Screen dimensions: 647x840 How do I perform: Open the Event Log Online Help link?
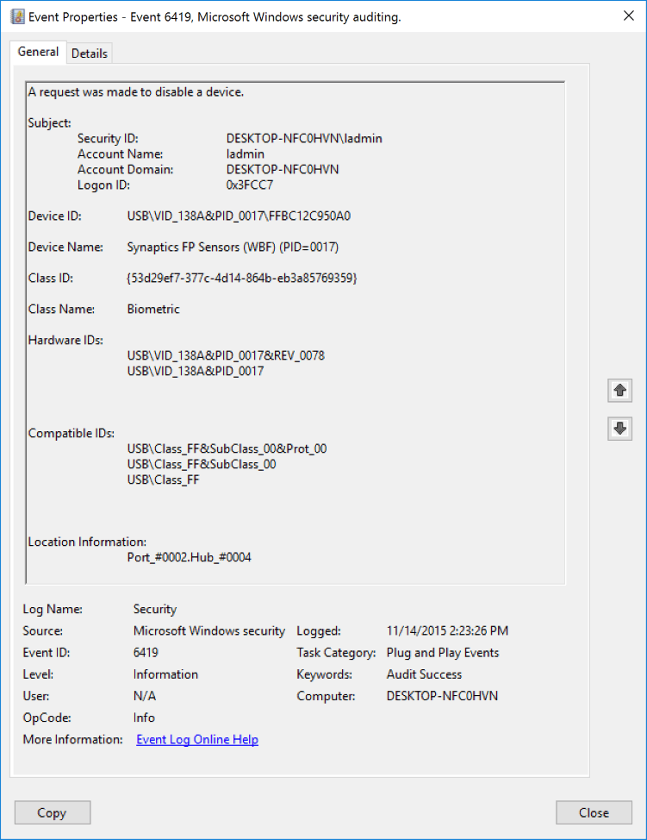pyautogui.click(x=197, y=739)
